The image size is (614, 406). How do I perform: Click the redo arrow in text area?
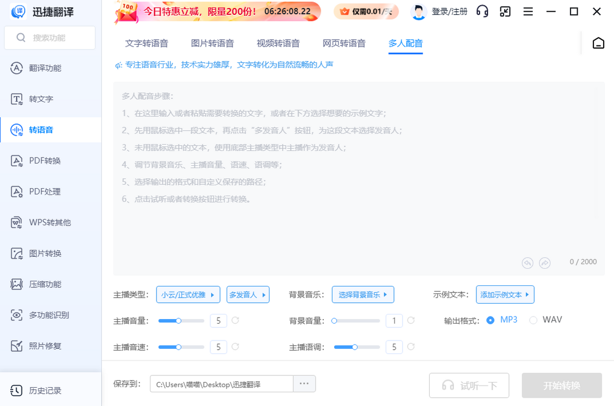(x=545, y=262)
